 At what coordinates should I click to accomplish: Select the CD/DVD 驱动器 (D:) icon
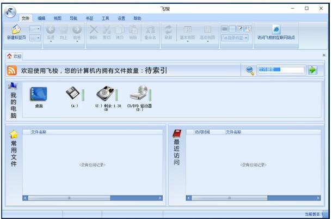(x=139, y=93)
